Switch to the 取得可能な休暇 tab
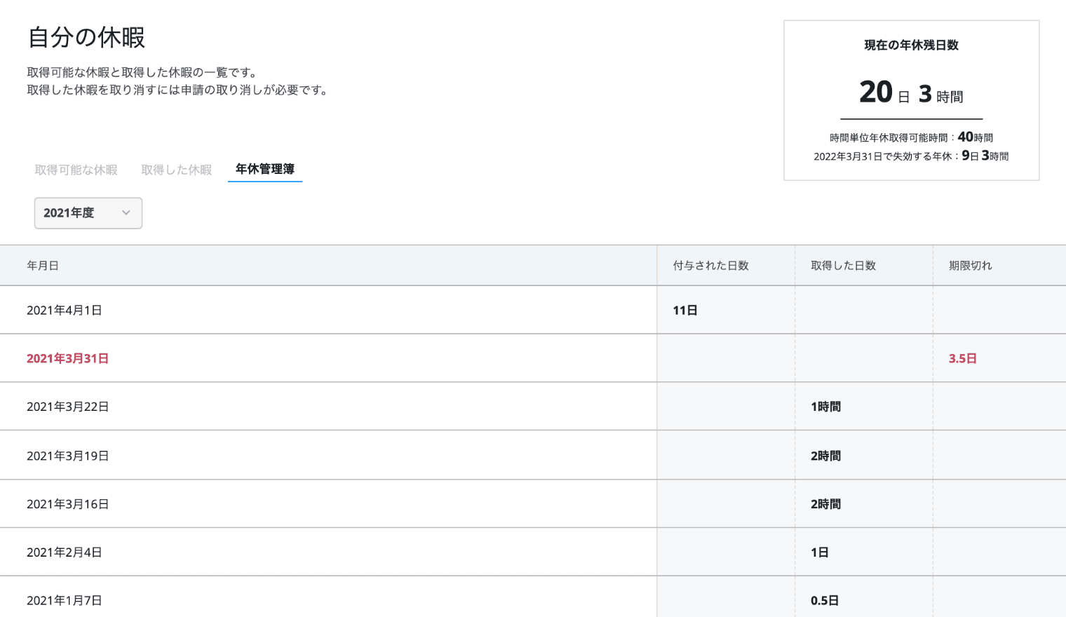Image resolution: width=1066 pixels, height=617 pixels. [x=76, y=170]
